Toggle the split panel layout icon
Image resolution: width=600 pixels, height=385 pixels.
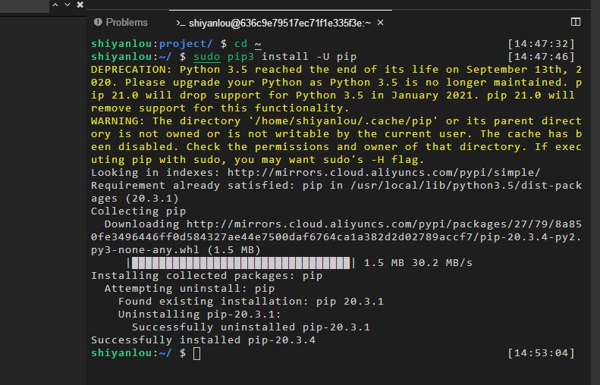coord(575,22)
